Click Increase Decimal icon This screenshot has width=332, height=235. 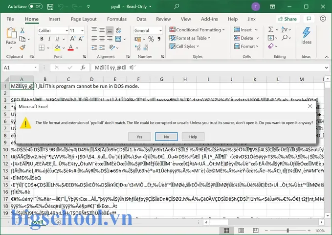pyautogui.click(x=137, y=47)
